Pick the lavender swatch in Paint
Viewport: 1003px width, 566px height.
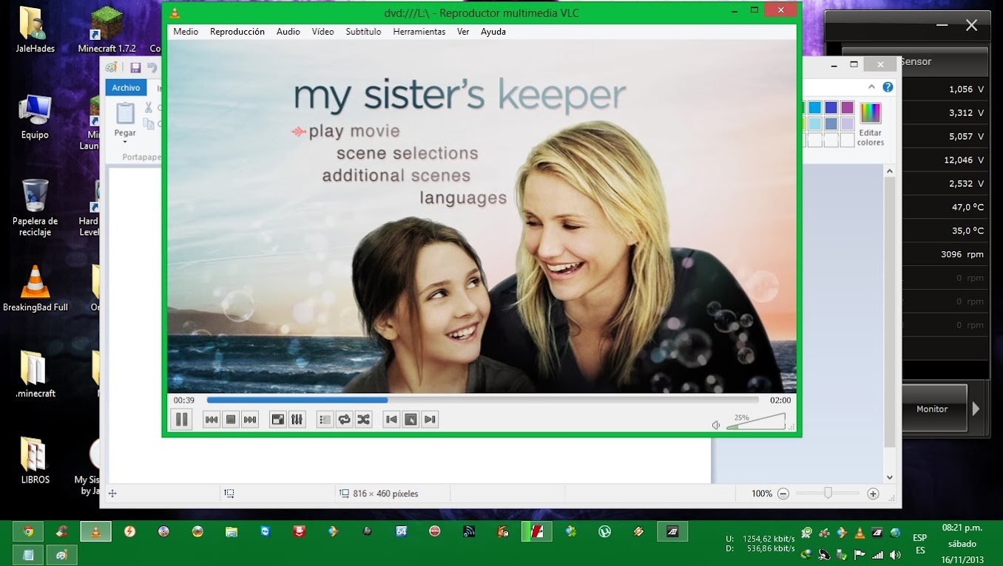pos(847,124)
